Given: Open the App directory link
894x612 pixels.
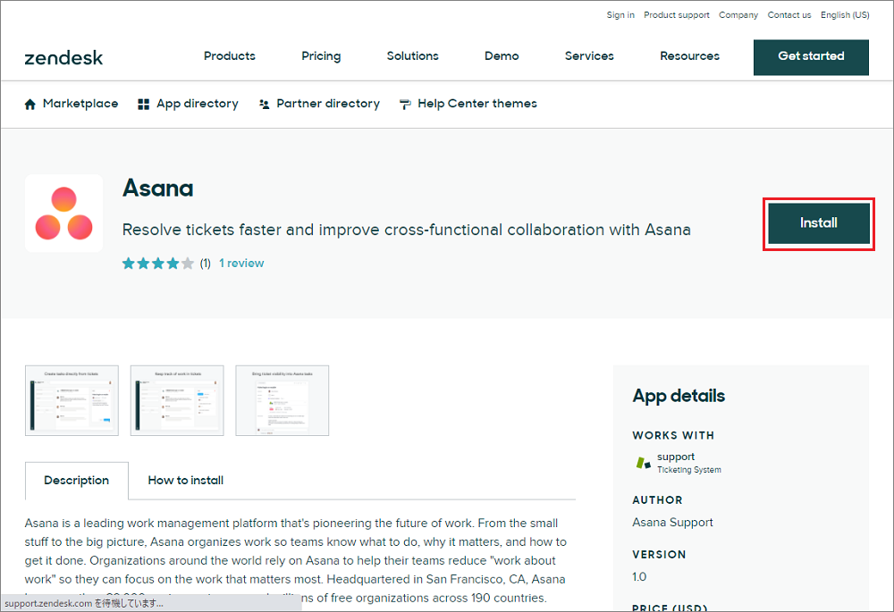Looking at the screenshot, I should 198,104.
